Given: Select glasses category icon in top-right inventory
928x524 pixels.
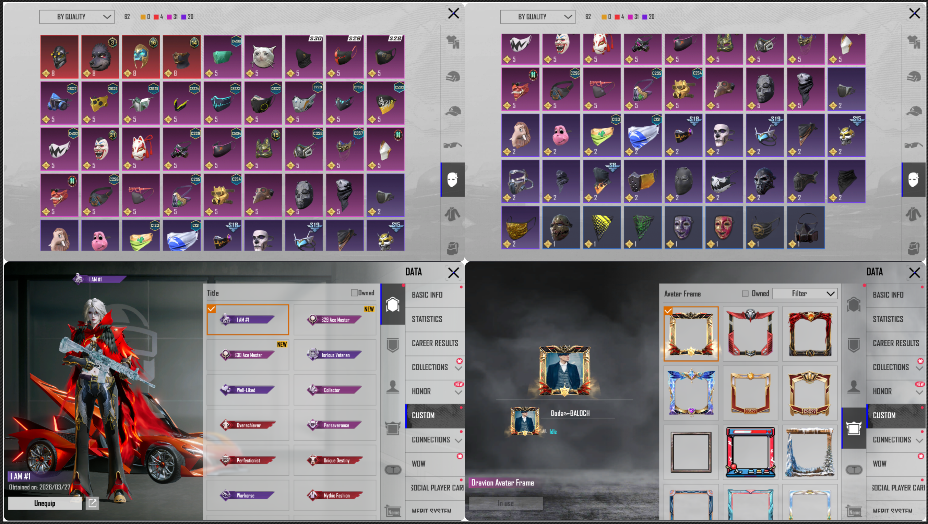Looking at the screenshot, I should 914,145.
